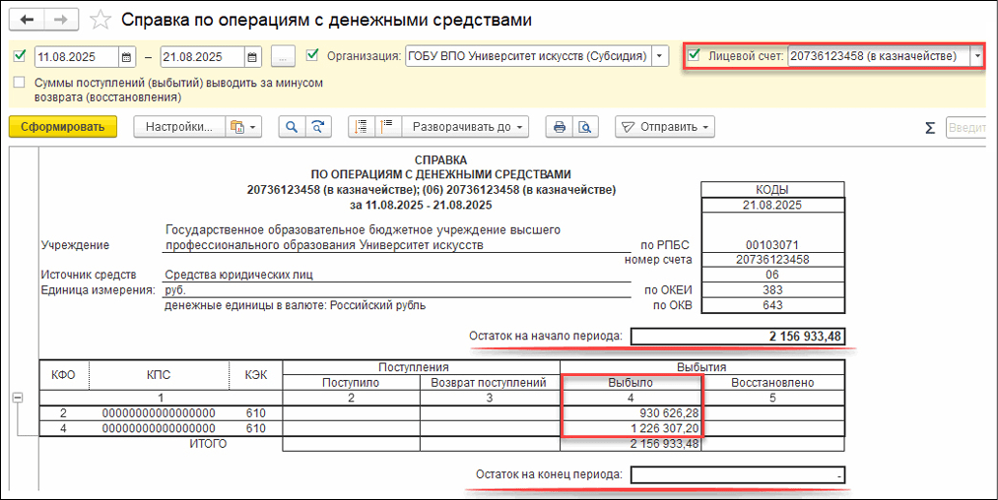Image resolution: width=998 pixels, height=500 pixels.
Task: Uncheck the Организация checkbox
Action: point(313,55)
